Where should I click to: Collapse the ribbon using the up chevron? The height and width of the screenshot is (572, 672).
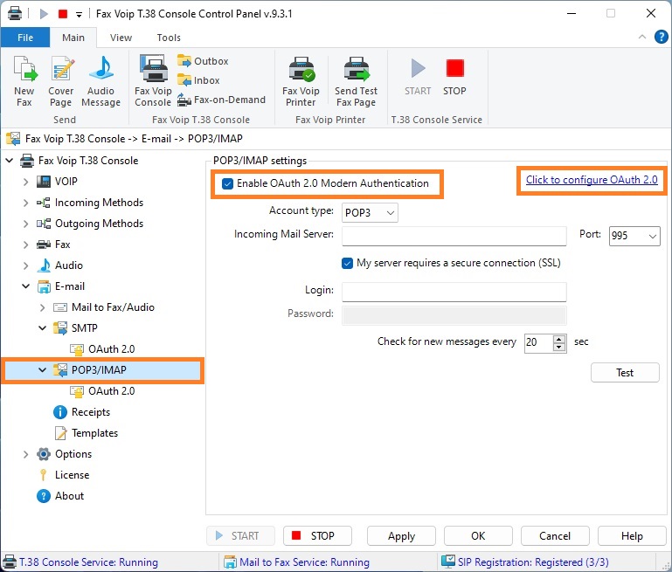tap(642, 37)
